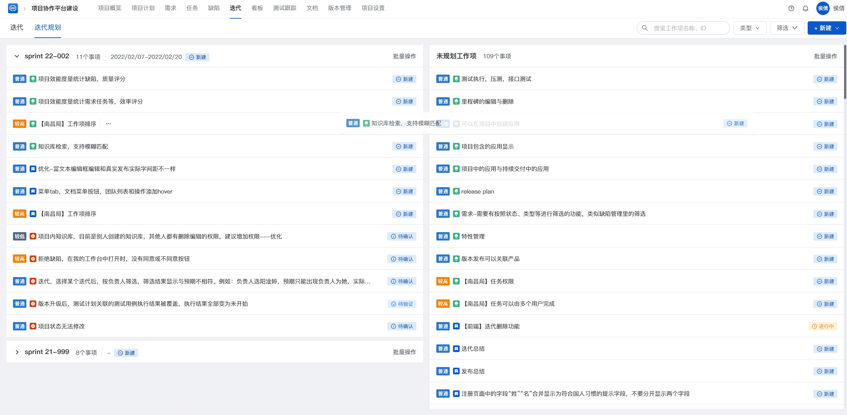Click task icon of 优化-富文本编辑框编辑和真实发布实际字间距不一样

(x=33, y=169)
